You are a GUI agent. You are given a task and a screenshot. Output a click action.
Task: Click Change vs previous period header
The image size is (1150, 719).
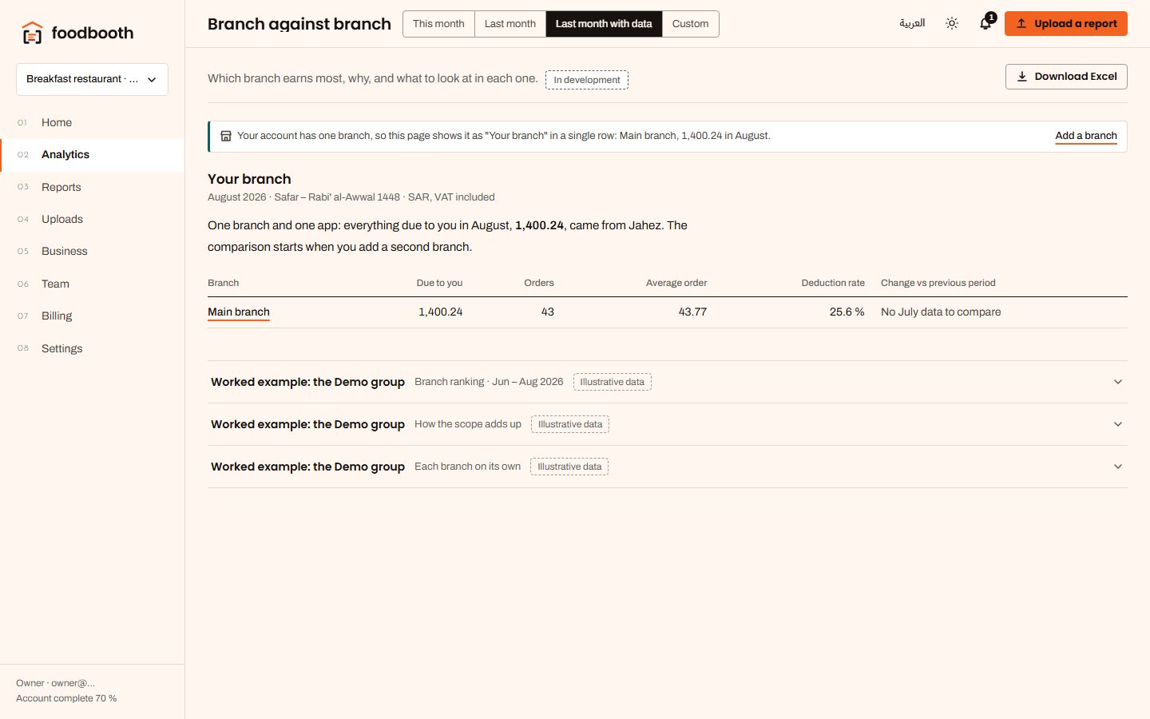point(938,283)
